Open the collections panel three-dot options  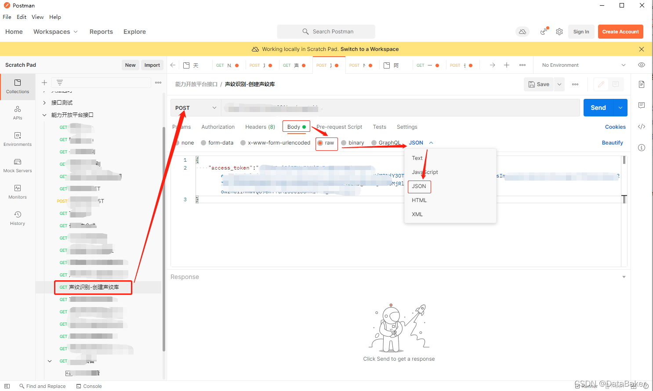[x=158, y=83]
